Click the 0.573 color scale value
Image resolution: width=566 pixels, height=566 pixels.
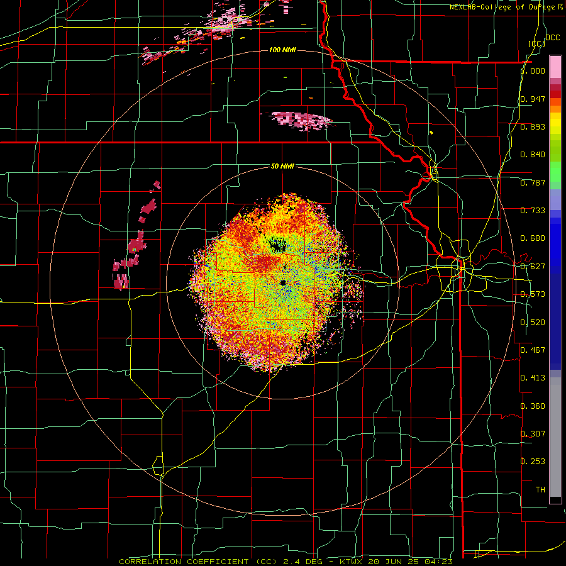(x=533, y=294)
